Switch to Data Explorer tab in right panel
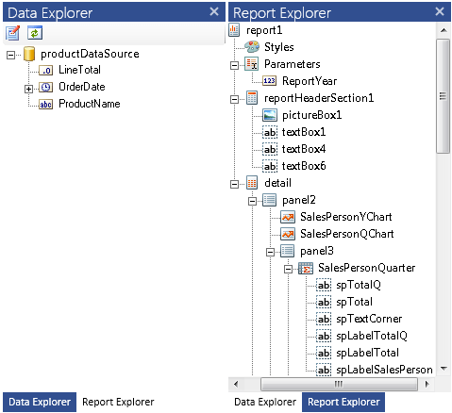This screenshot has width=452, height=413. tap(265, 402)
